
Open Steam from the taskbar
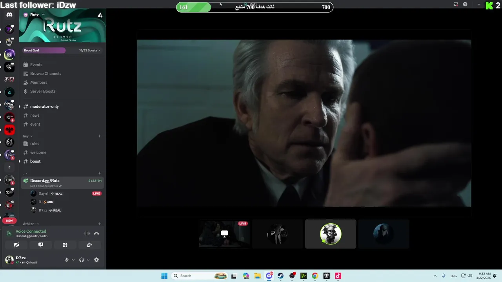click(281, 276)
